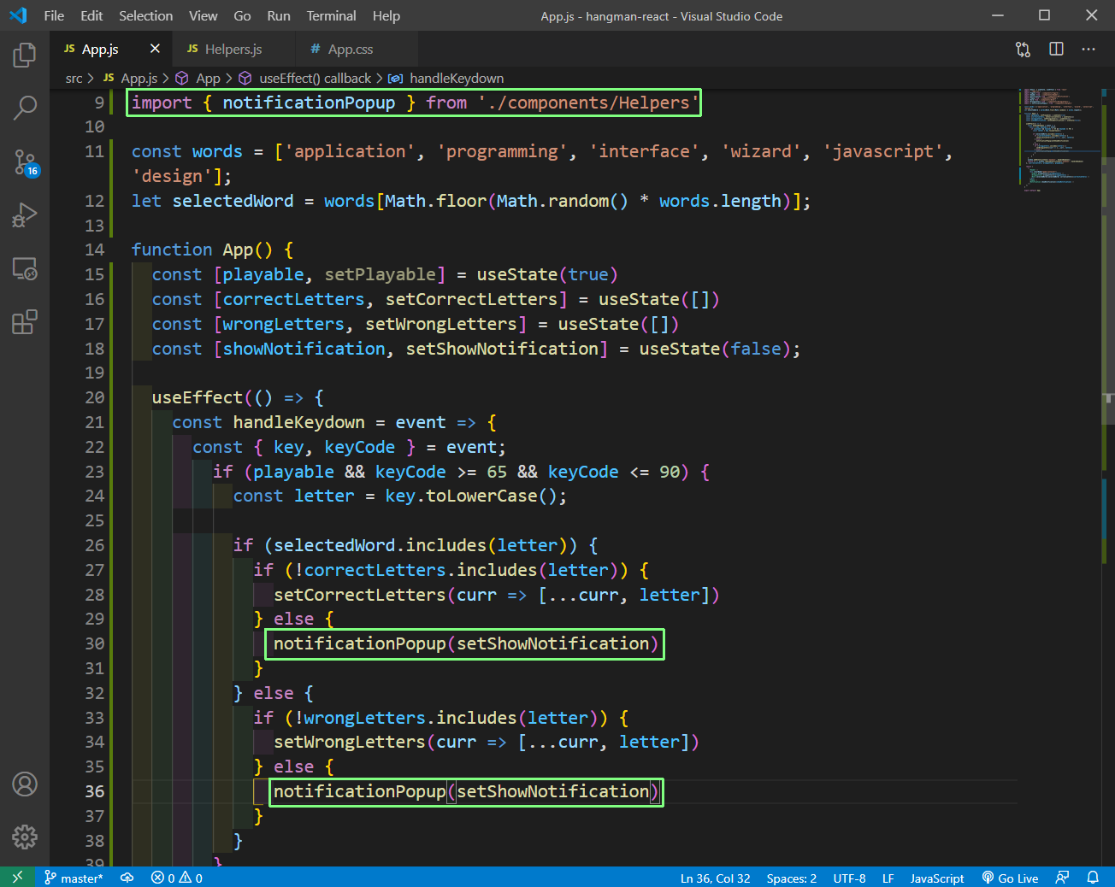Click the 'javascript' string on line 11
This screenshot has height=887, width=1115.
(882, 151)
